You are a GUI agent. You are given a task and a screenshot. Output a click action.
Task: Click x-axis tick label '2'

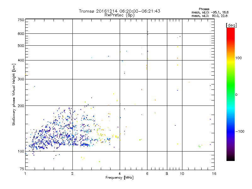click(72, 174)
